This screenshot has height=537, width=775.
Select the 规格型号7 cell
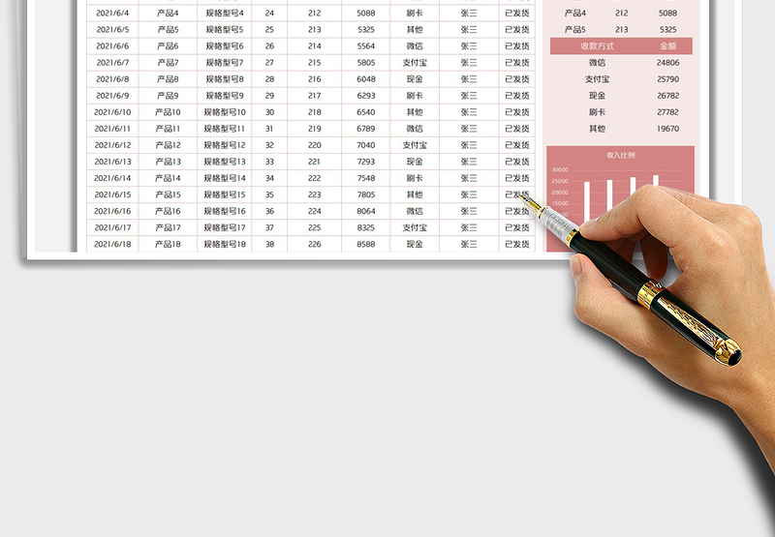(x=225, y=63)
